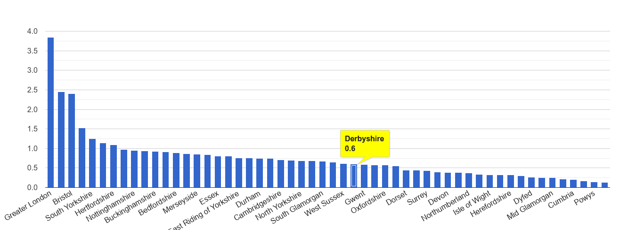Image resolution: width=636 pixels, height=230 pixels.
Task: Click the 'Northumberland' axis label
Action: click(x=446, y=206)
